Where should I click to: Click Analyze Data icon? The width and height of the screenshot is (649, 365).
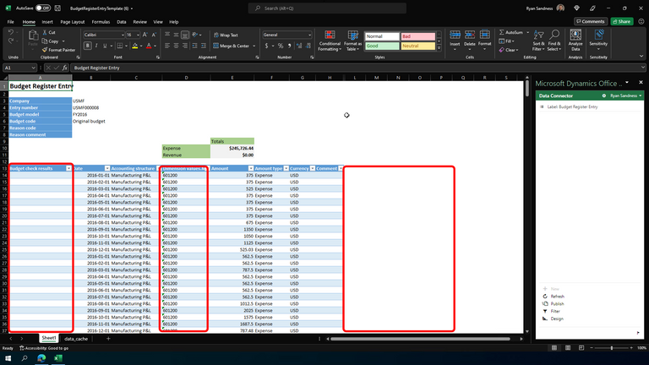point(575,35)
